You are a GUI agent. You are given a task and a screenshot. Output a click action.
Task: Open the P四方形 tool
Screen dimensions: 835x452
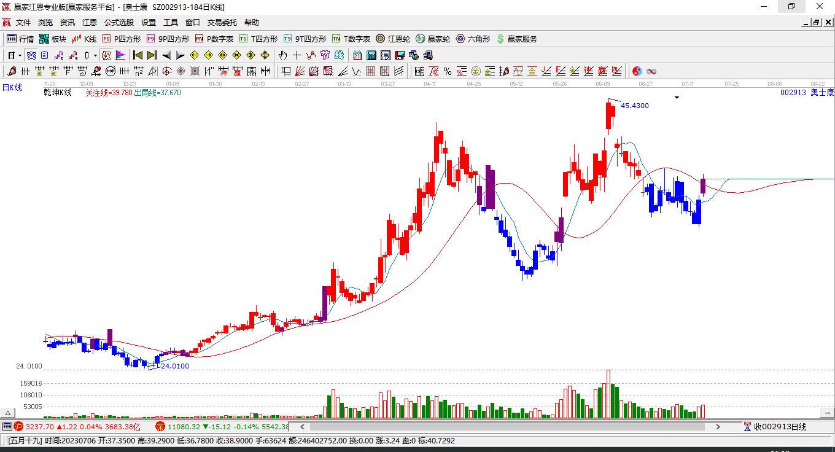pos(122,39)
